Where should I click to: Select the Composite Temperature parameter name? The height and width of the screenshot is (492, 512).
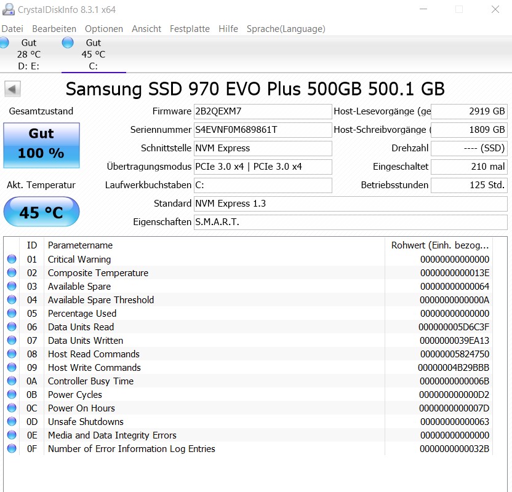click(98, 273)
